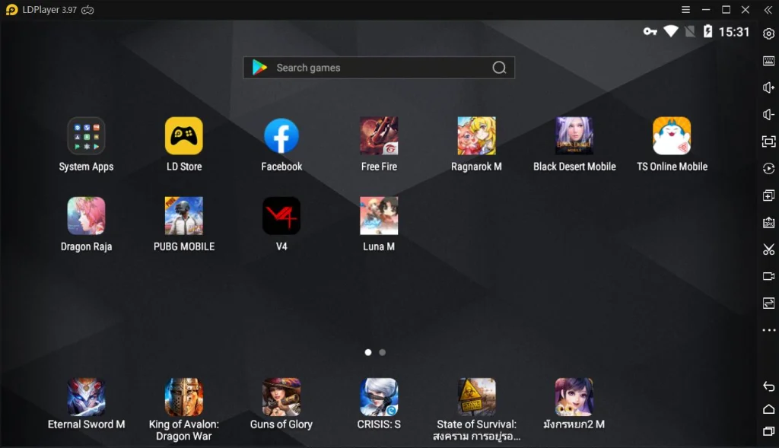Open the LDPlayer hamburger menu
This screenshot has width=779, height=448.
pos(685,10)
